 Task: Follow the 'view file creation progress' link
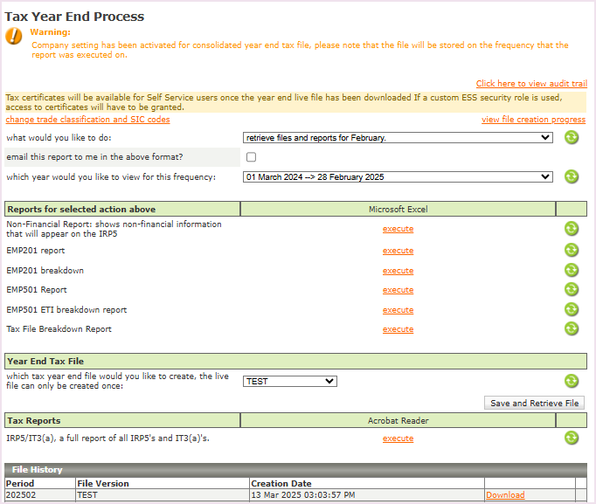click(x=533, y=120)
